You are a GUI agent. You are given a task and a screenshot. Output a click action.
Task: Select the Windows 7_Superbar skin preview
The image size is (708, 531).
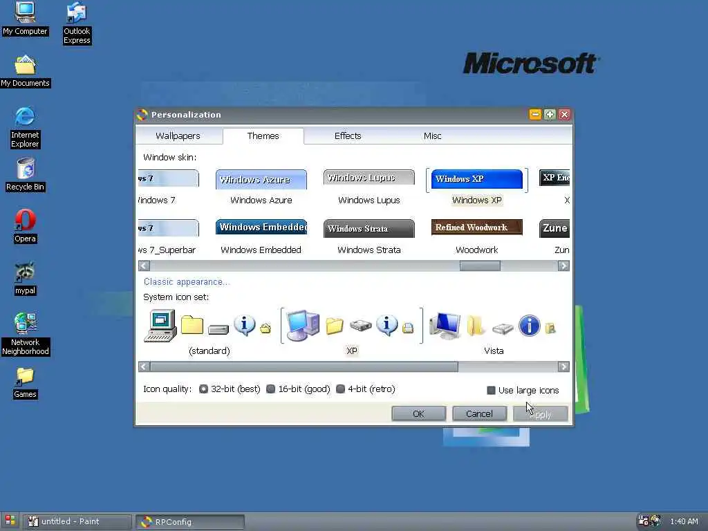168,228
